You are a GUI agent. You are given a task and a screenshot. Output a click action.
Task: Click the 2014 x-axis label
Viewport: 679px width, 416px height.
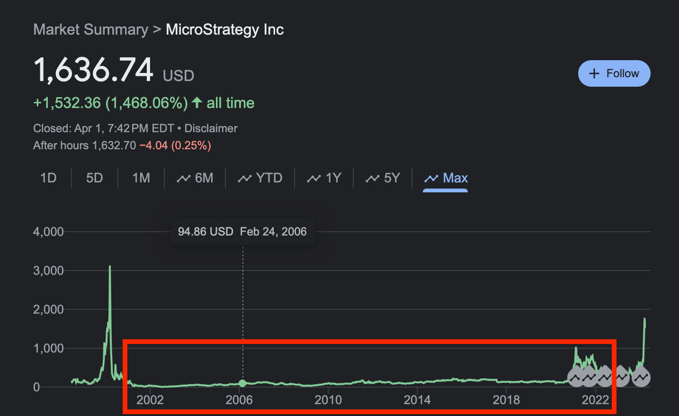[x=417, y=400]
